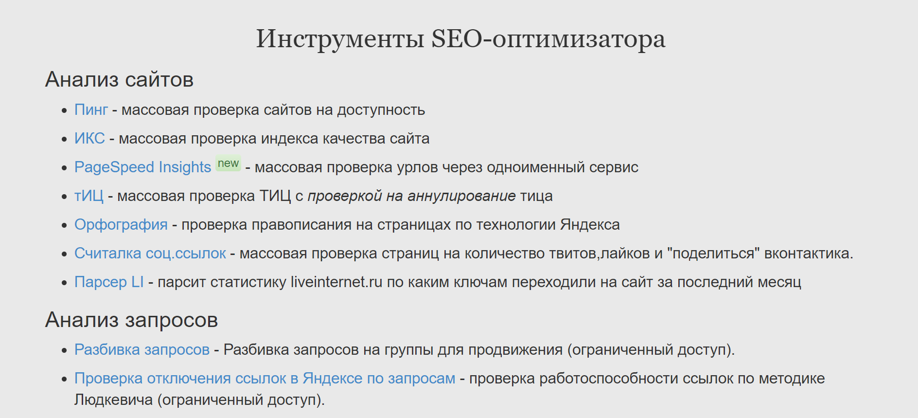This screenshot has width=918, height=418.
Task: Open the Орфография spelling check link
Action: point(121,225)
